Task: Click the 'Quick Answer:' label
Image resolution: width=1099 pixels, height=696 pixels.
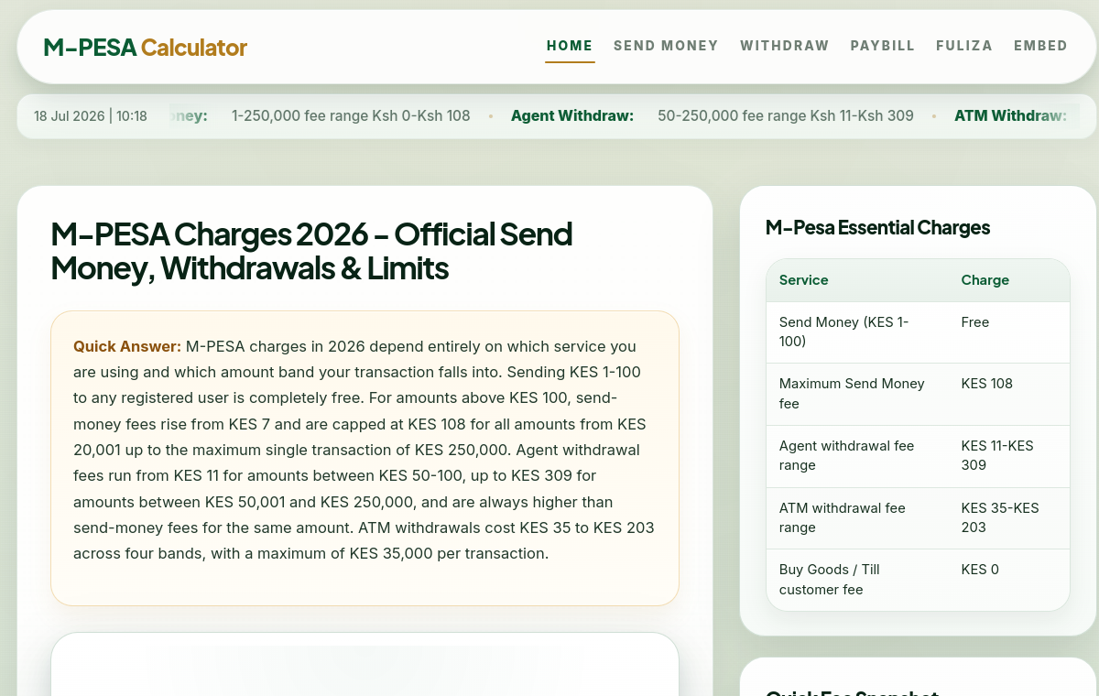Action: click(127, 347)
